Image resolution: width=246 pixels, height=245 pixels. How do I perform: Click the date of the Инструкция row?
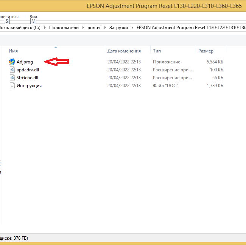tap(124, 86)
